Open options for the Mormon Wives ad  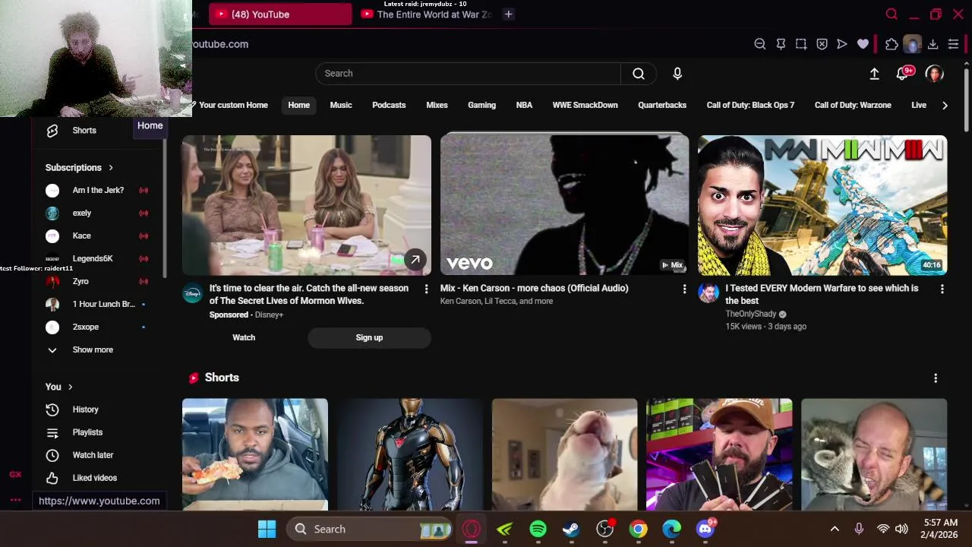point(426,289)
